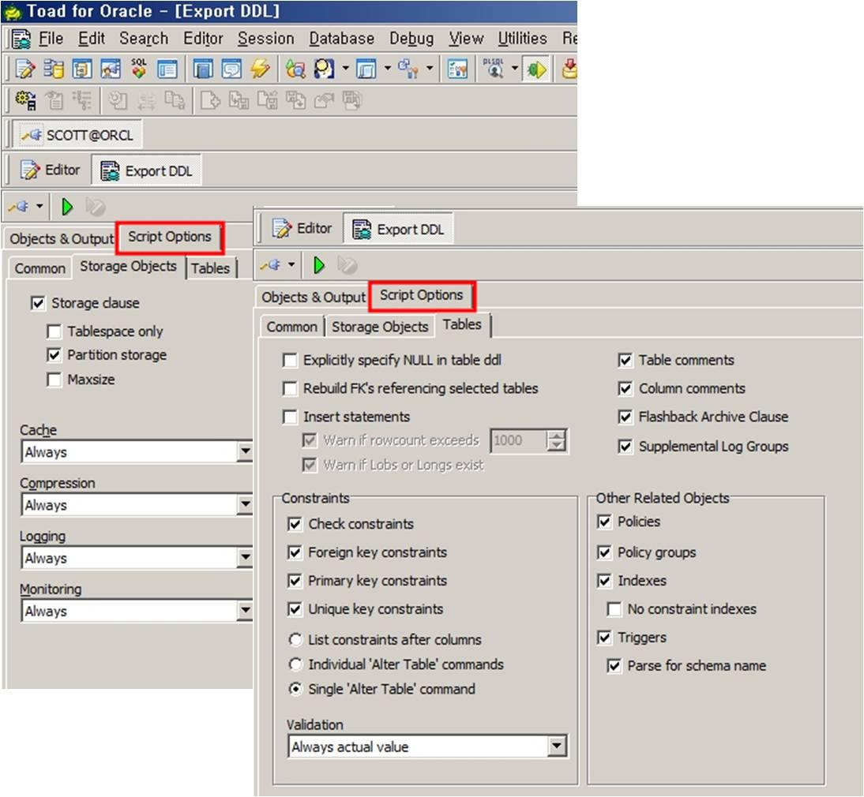Select List constraints after columns radio
This screenshot has height=797, width=864.
pos(295,640)
